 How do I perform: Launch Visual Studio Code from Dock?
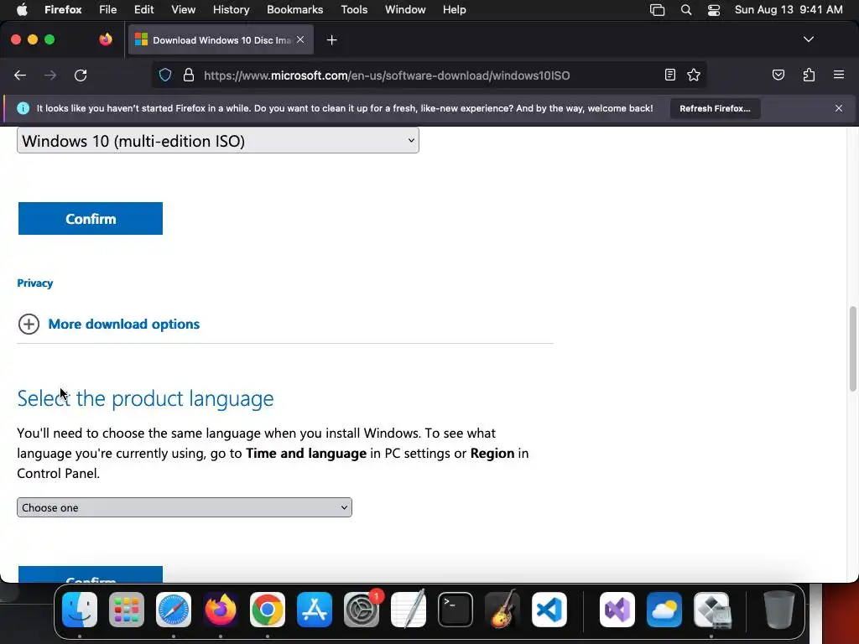549,609
